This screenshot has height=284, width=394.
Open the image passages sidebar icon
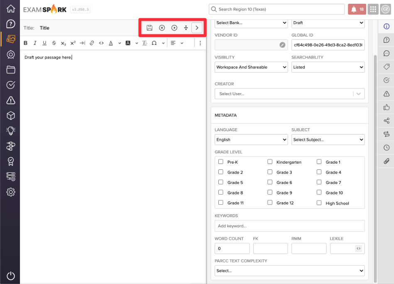click(10, 39)
